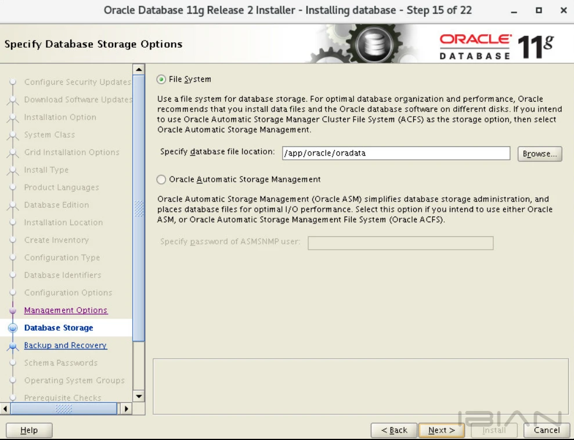
Task: Click the Next > button
Action: coord(442,430)
